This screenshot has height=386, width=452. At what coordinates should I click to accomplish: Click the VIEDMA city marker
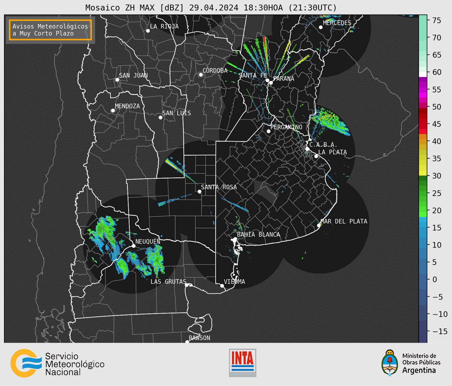(x=222, y=286)
